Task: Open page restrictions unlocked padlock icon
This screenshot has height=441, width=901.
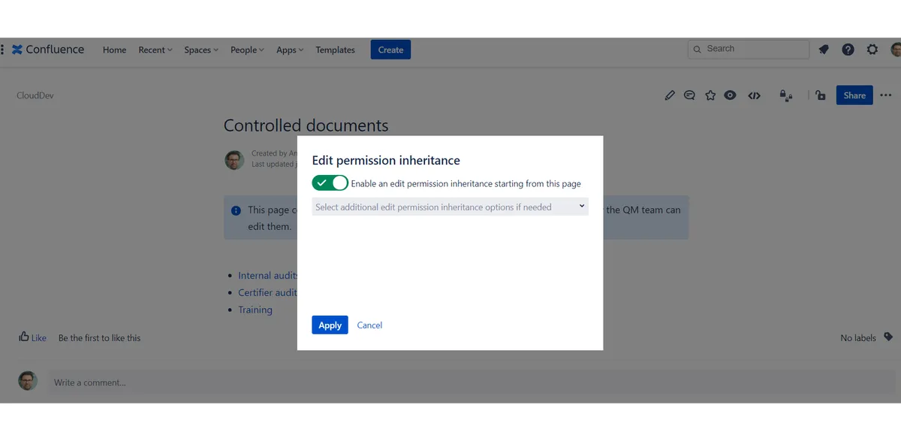Action: click(821, 95)
